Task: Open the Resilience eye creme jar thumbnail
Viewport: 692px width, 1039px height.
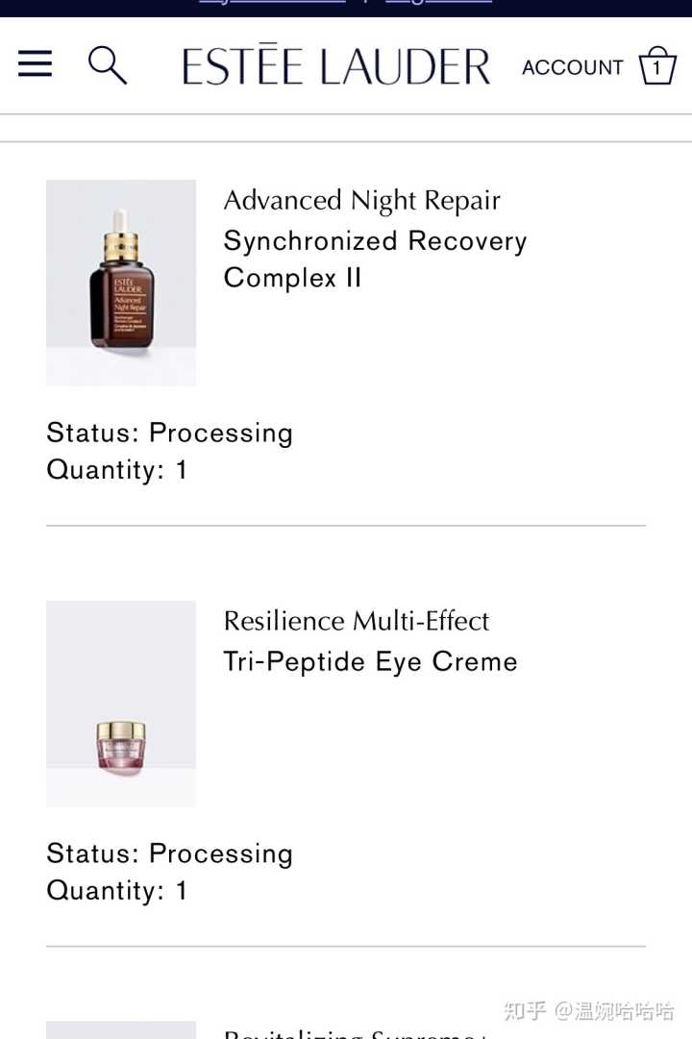Action: tap(121, 704)
